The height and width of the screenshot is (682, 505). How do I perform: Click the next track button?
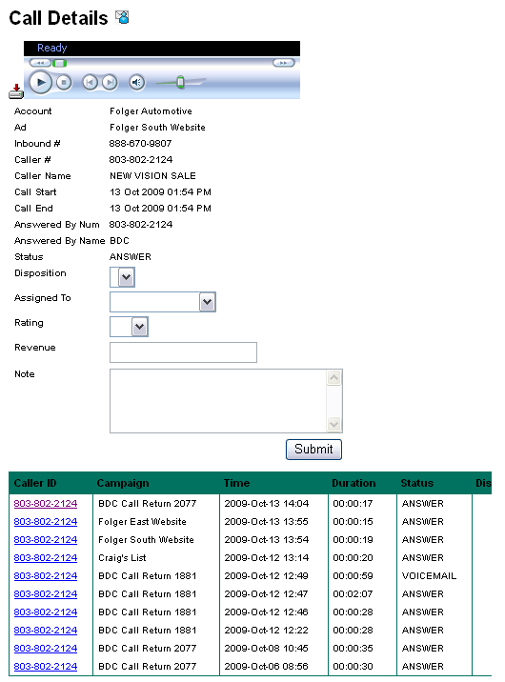coord(110,82)
